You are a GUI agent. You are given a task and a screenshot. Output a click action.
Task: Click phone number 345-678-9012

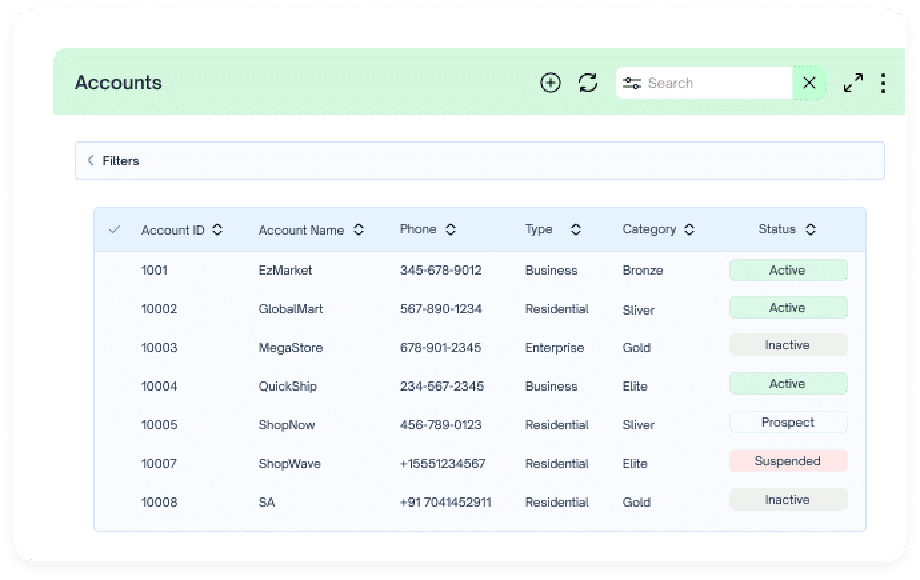pos(441,270)
